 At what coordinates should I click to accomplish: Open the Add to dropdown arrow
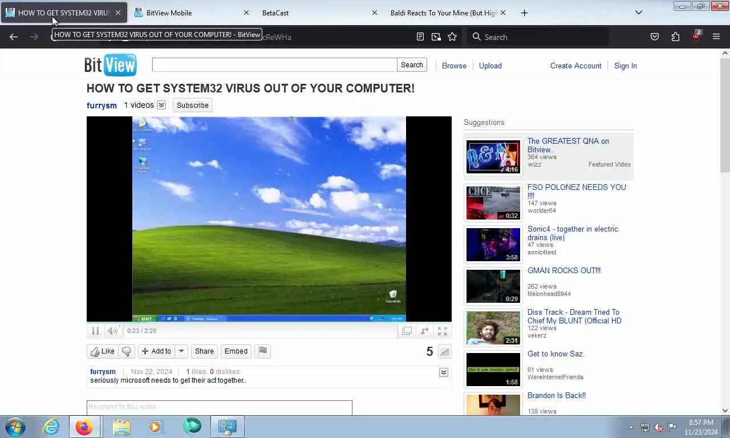(x=181, y=351)
